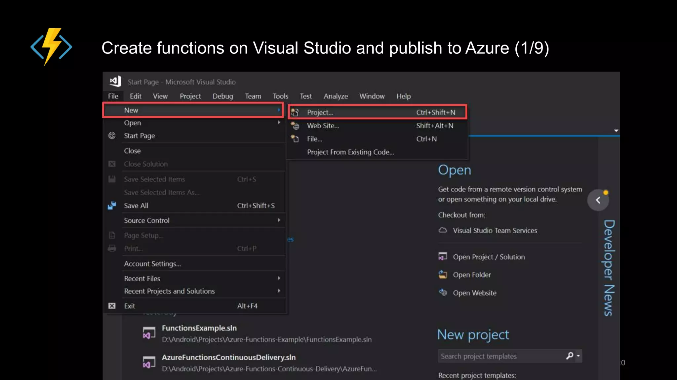Select New in the File menu
The height and width of the screenshot is (380, 677).
[x=193, y=110]
